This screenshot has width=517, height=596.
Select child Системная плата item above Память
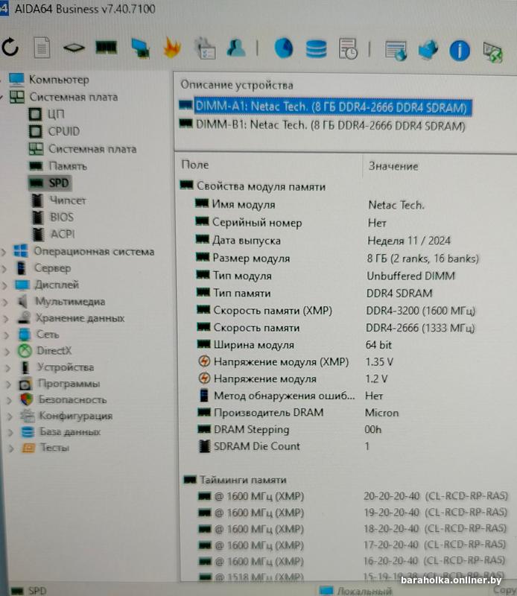click(92, 149)
